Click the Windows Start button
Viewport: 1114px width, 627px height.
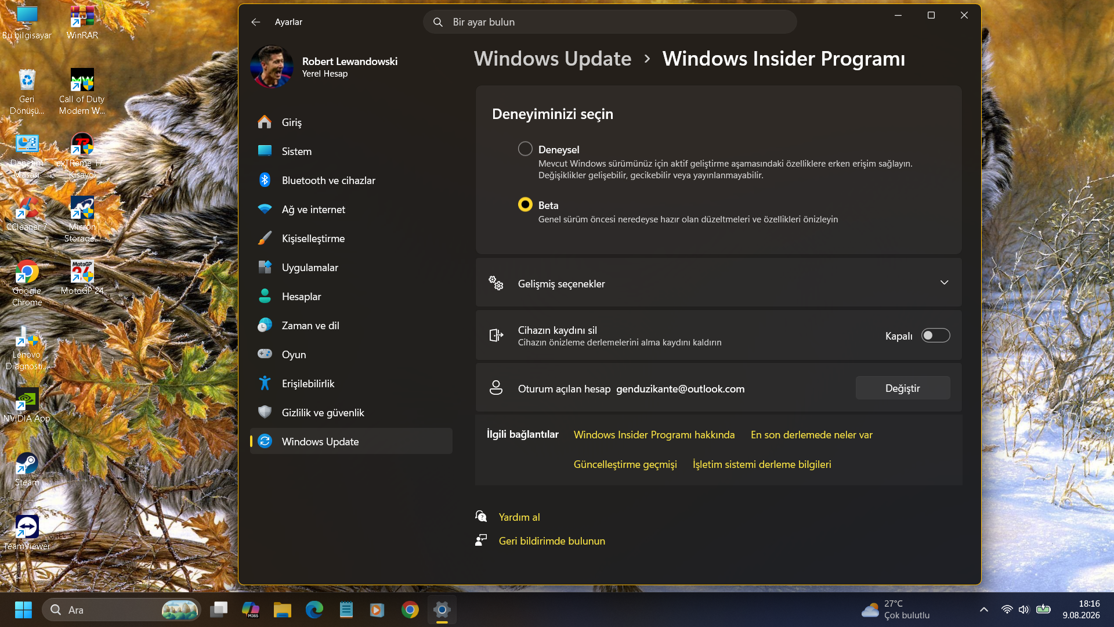(x=23, y=610)
